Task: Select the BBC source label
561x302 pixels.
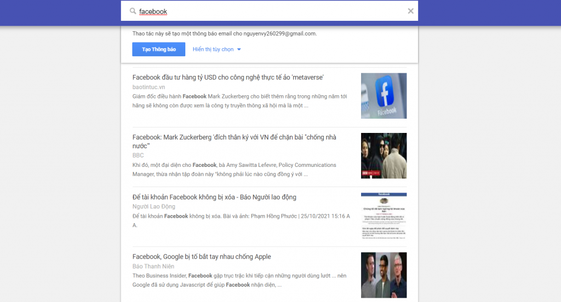Action: click(x=138, y=155)
